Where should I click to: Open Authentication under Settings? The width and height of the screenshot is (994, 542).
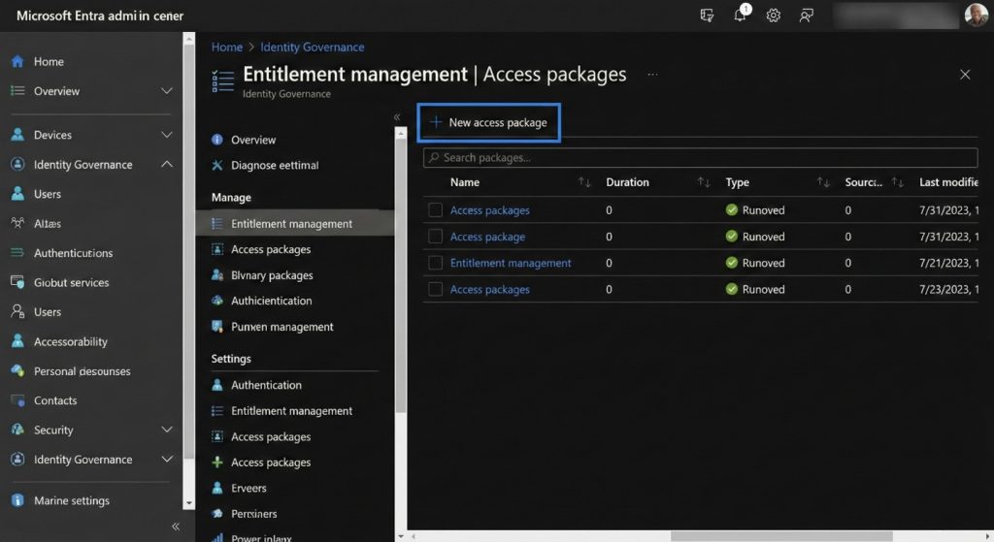(266, 385)
